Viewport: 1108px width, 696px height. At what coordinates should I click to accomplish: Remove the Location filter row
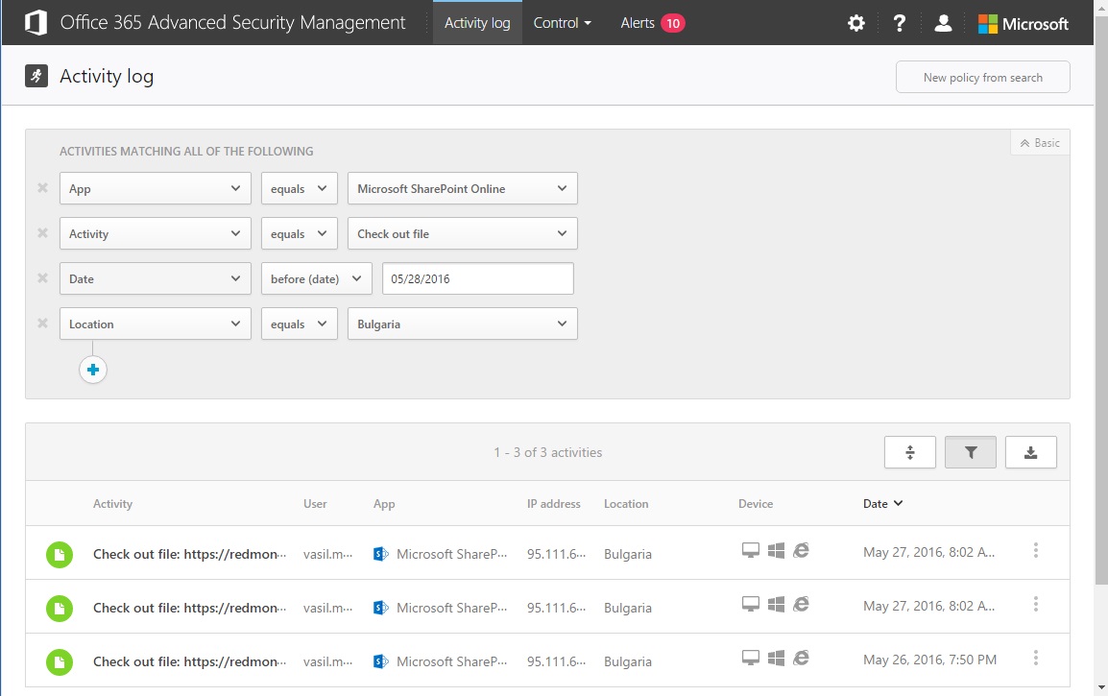click(42, 324)
